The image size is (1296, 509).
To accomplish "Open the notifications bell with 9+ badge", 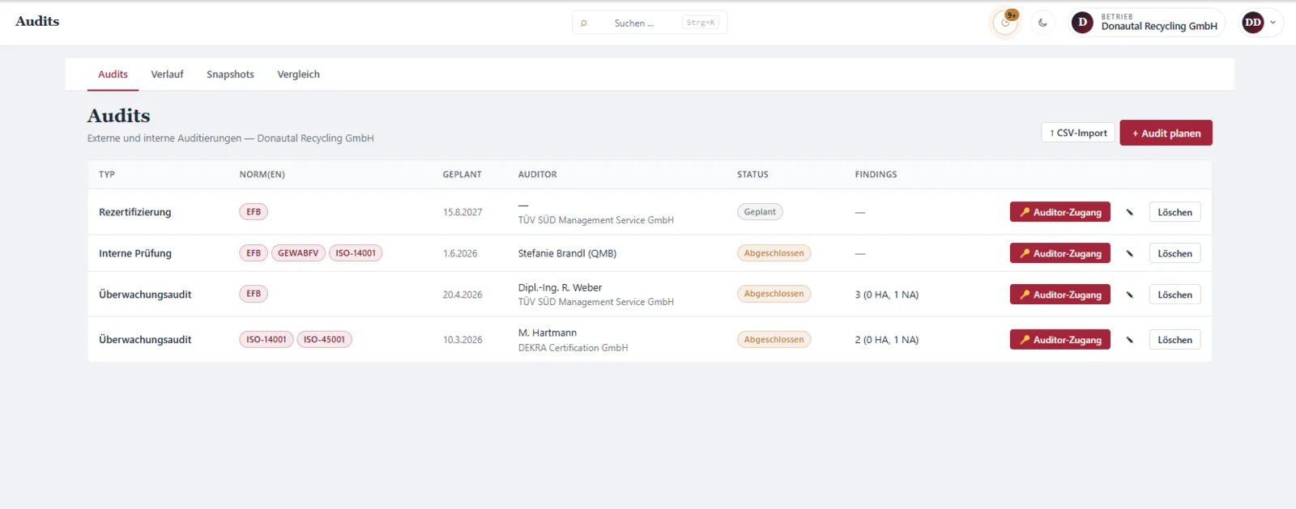I will (1005, 23).
